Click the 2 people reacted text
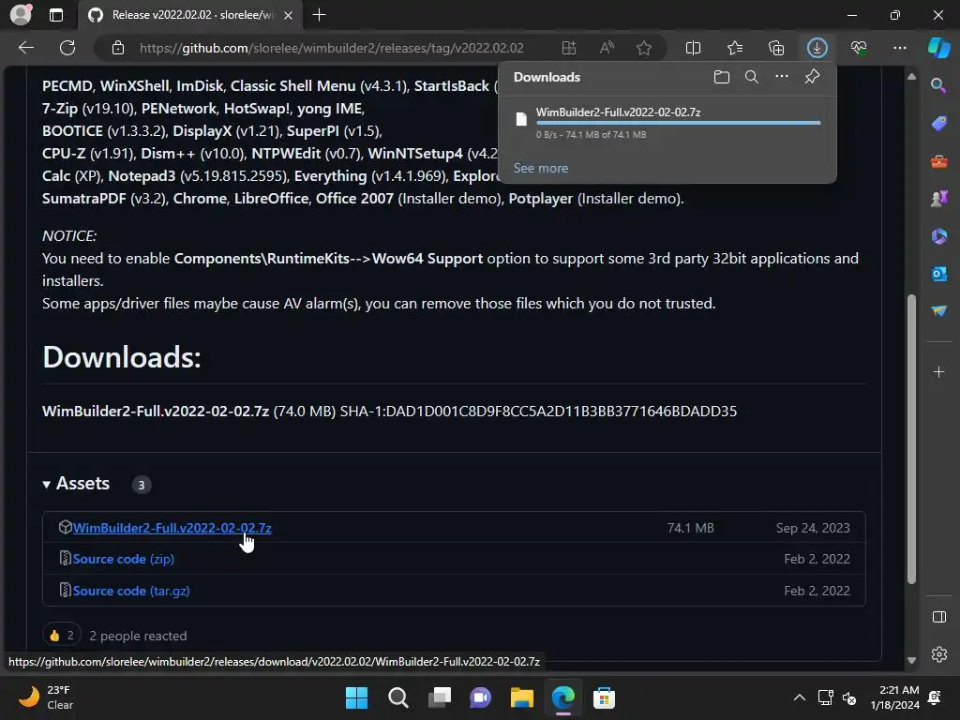This screenshot has height=720, width=960. pyautogui.click(x=138, y=636)
